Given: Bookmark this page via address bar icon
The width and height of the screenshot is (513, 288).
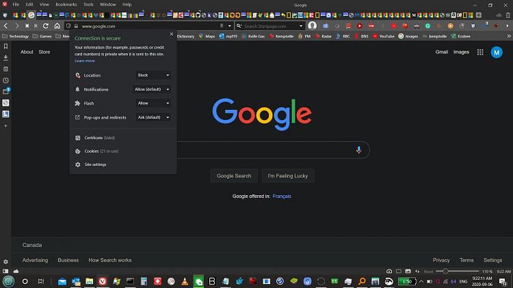Looking at the screenshot, I should coord(222,26).
